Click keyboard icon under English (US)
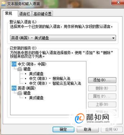Viewport: 124px width, 135px height. [20, 93]
